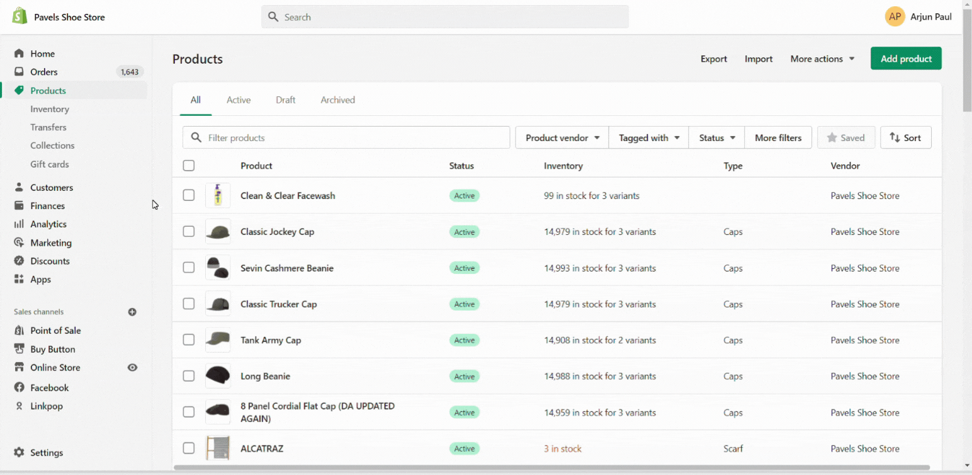Preview Online Store with the eye icon

pos(132,367)
